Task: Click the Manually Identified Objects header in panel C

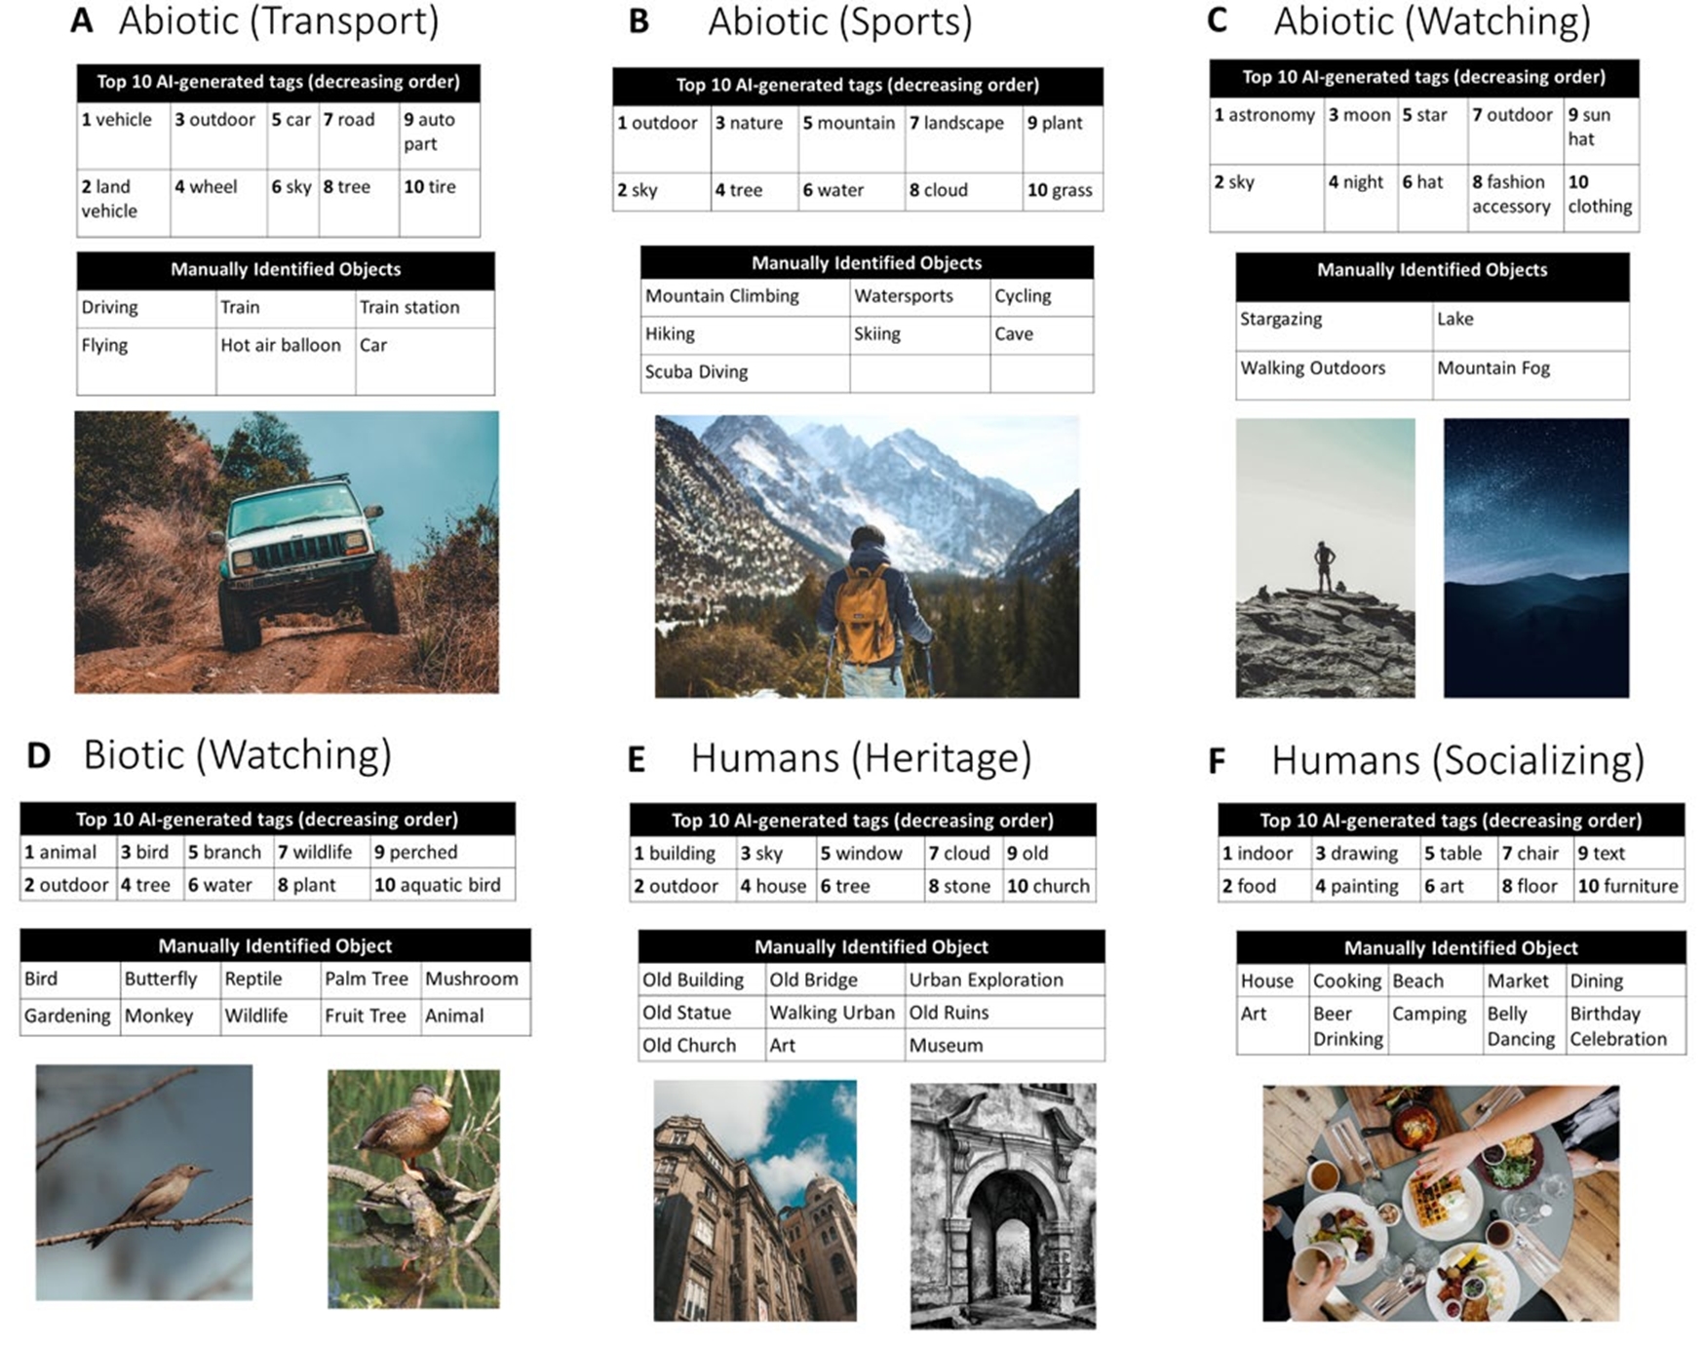Action: pyautogui.click(x=1433, y=270)
